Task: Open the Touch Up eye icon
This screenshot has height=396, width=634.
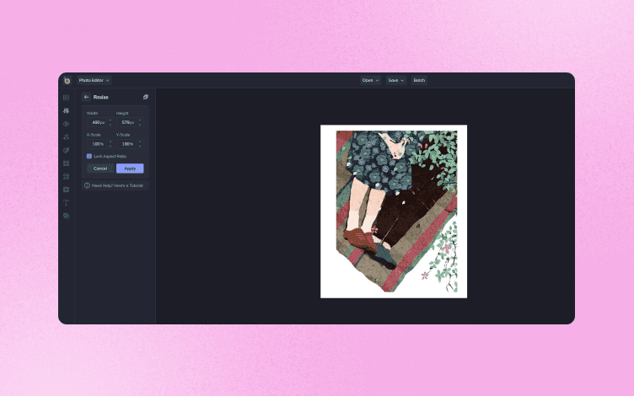Action: point(67,124)
